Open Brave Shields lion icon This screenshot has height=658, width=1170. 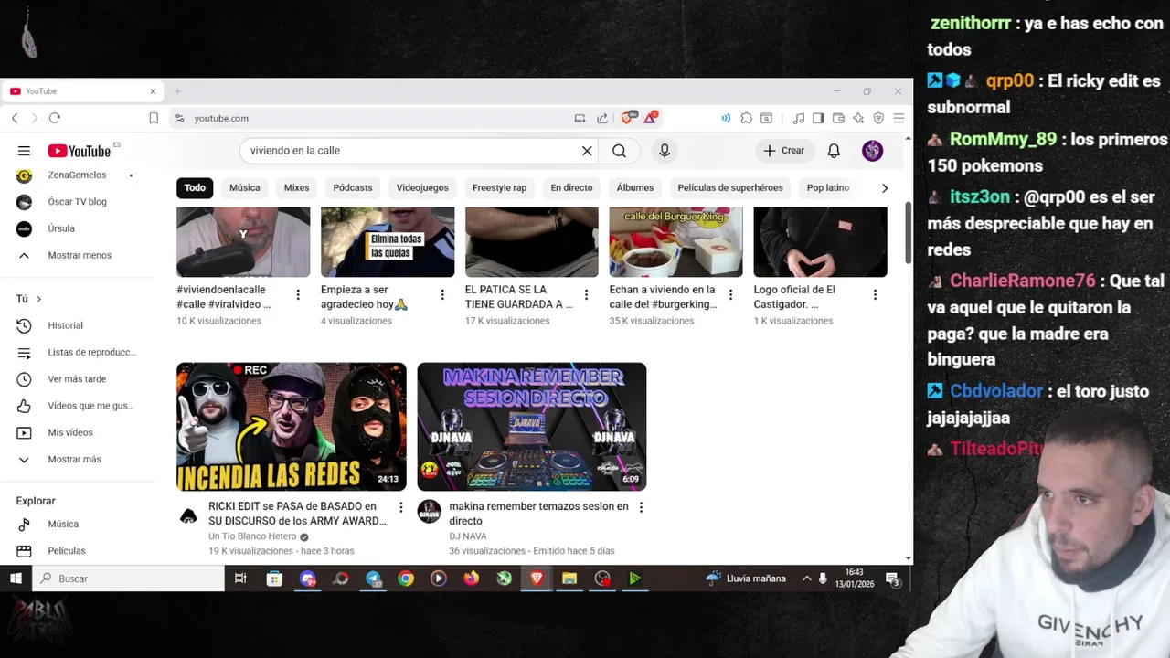627,118
